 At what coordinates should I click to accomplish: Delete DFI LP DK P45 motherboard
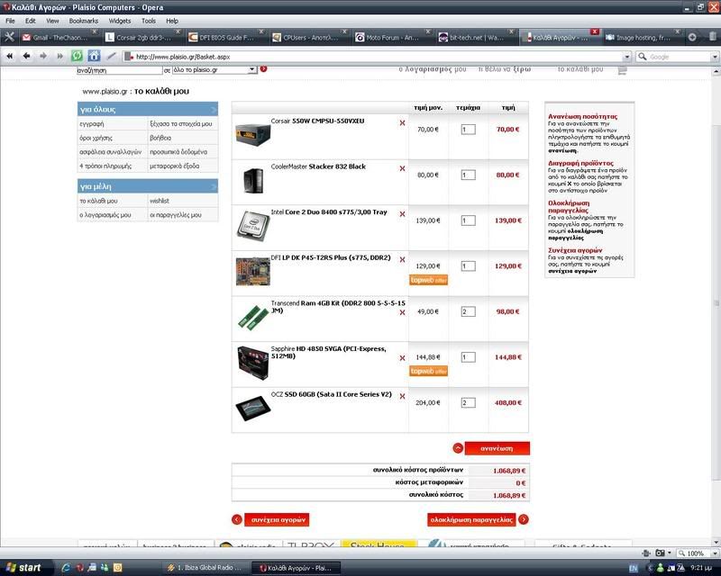point(402,259)
